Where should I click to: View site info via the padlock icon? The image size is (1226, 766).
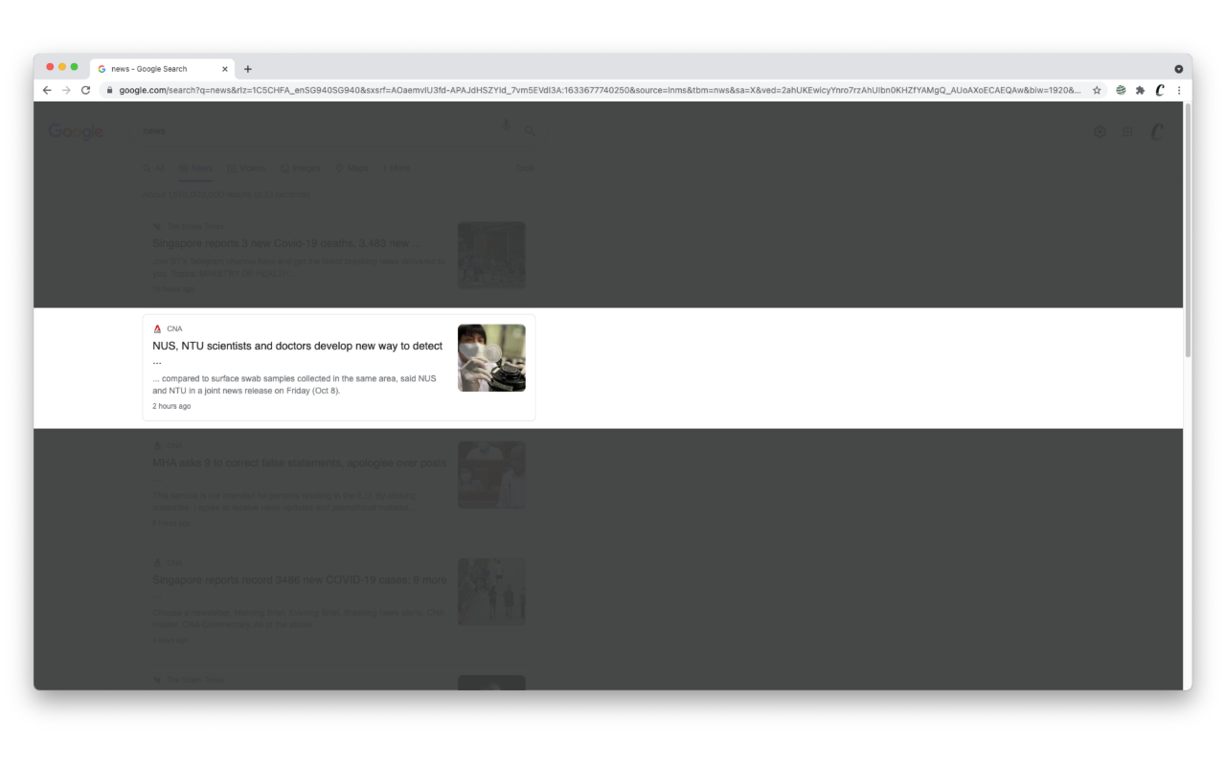pyautogui.click(x=109, y=90)
